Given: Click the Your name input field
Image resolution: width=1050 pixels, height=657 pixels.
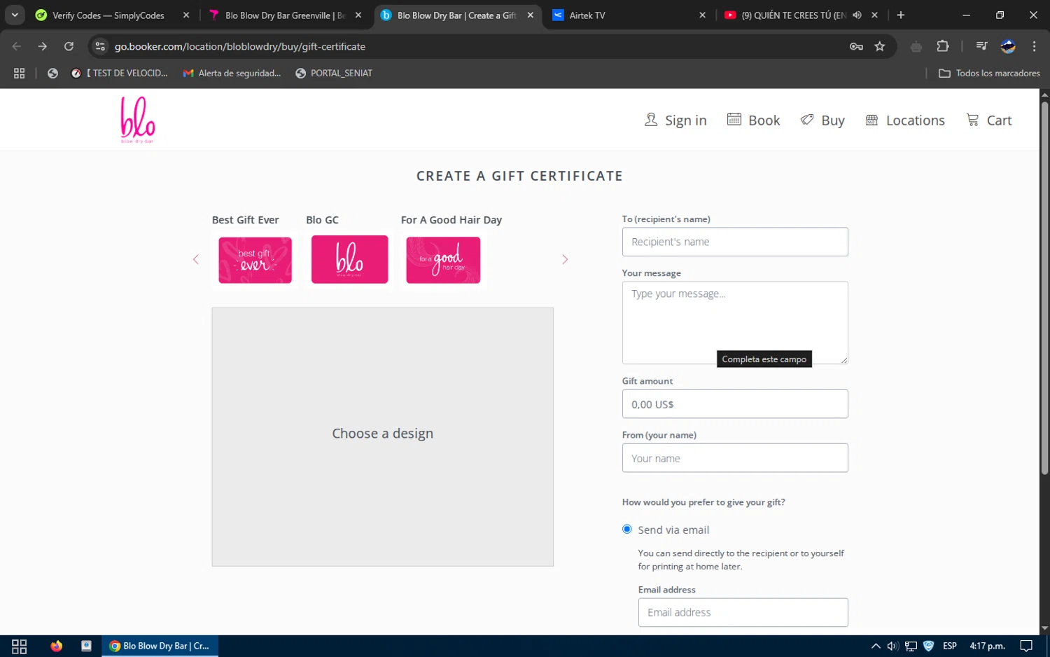Looking at the screenshot, I should [x=735, y=458].
